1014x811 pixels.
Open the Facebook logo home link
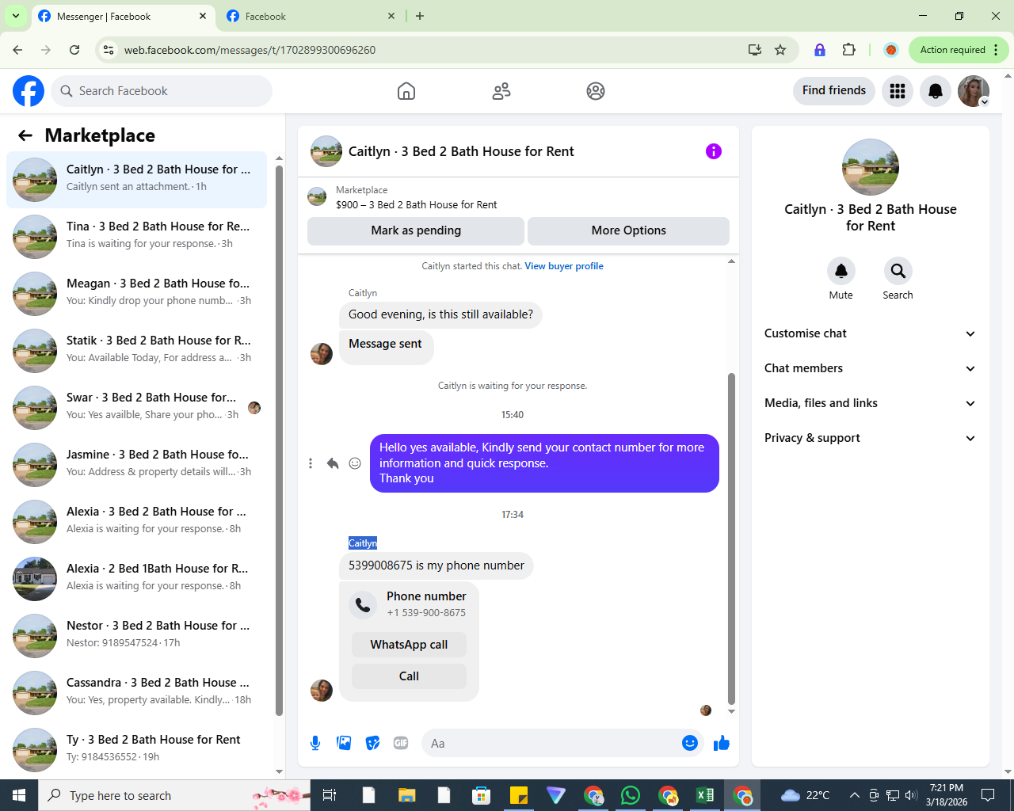[x=29, y=91]
